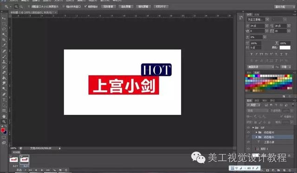The width and height of the screenshot is (297, 173).
Task: Click Underline style in Character panel
Action: point(281,54)
